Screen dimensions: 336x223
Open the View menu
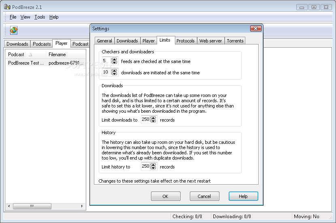coord(25,17)
